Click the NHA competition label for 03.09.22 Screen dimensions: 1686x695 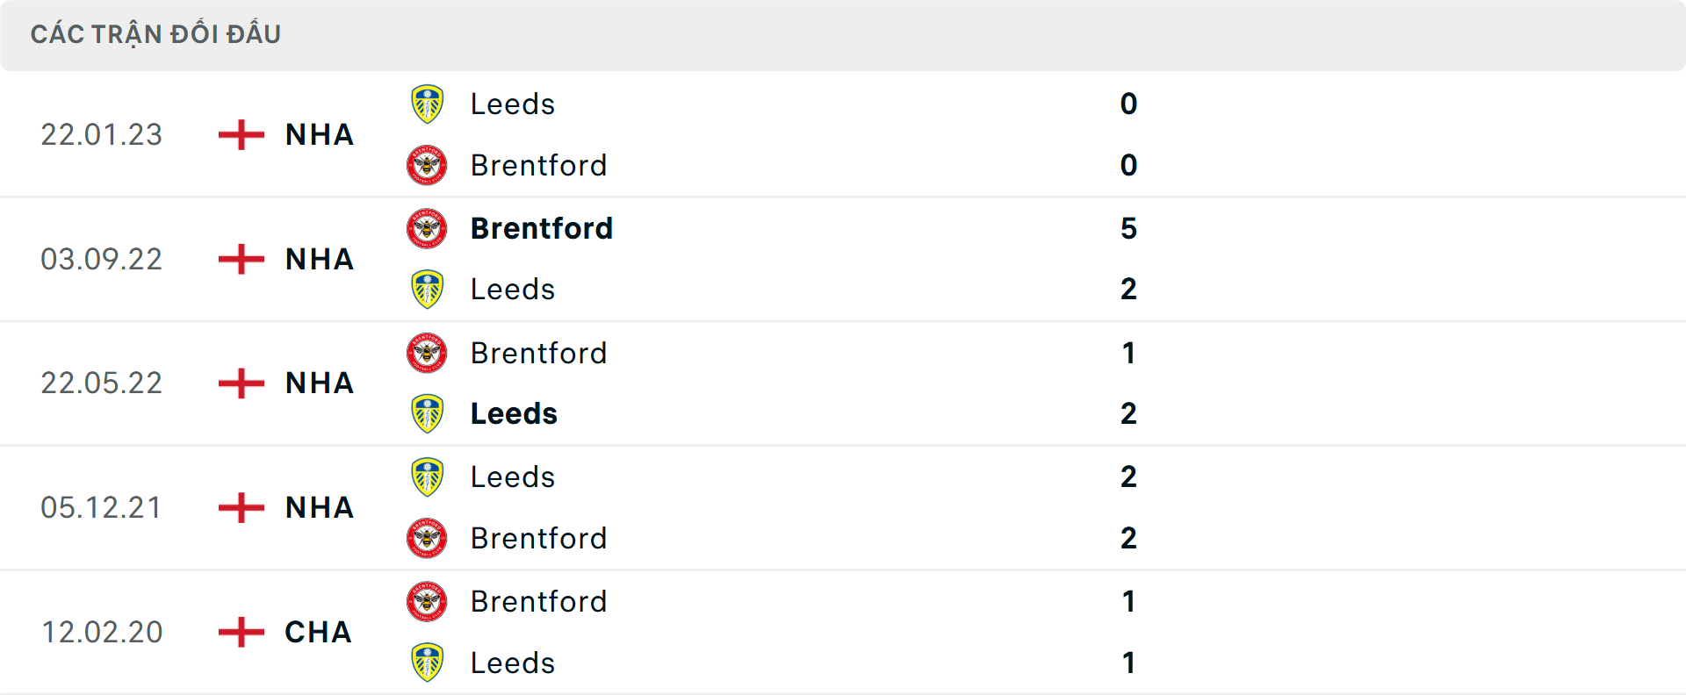(x=318, y=259)
